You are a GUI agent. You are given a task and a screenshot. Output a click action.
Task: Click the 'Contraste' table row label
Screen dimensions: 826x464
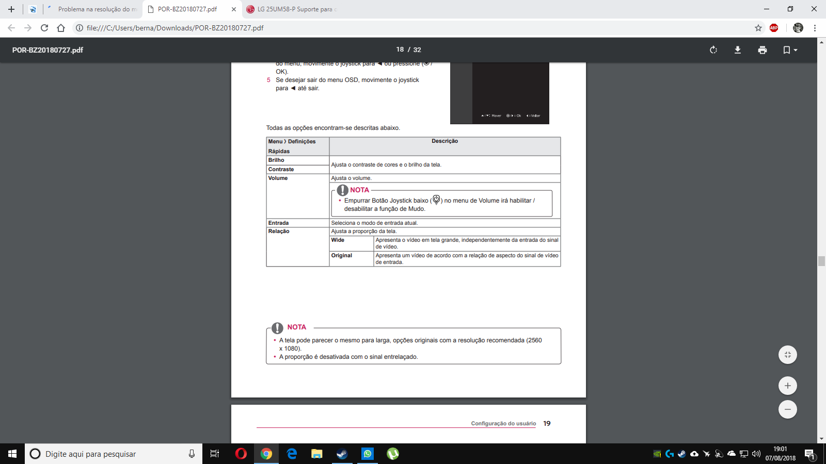pyautogui.click(x=281, y=169)
